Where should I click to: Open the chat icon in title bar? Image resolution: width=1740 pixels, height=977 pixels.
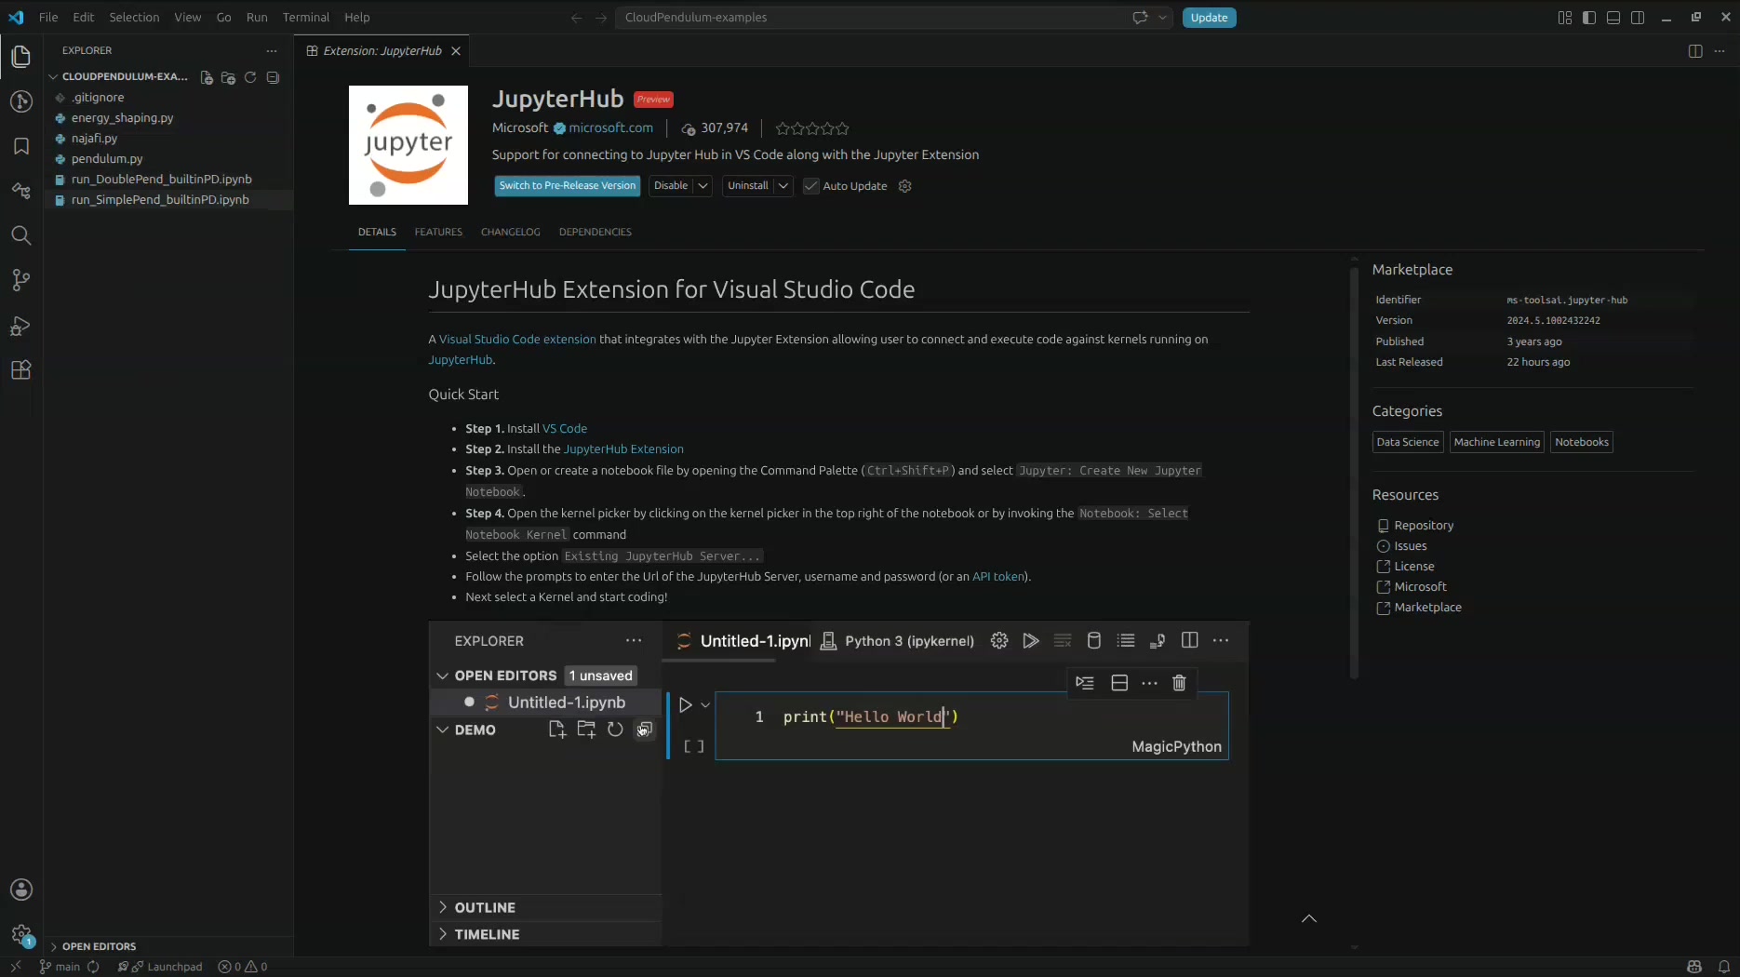[x=1140, y=18]
